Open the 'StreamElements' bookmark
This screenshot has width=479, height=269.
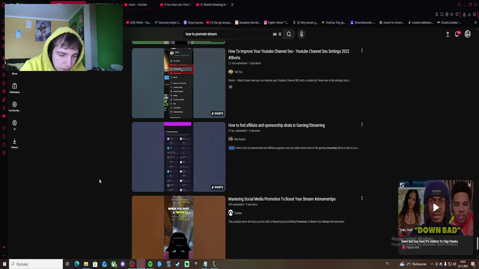pyautogui.click(x=363, y=22)
